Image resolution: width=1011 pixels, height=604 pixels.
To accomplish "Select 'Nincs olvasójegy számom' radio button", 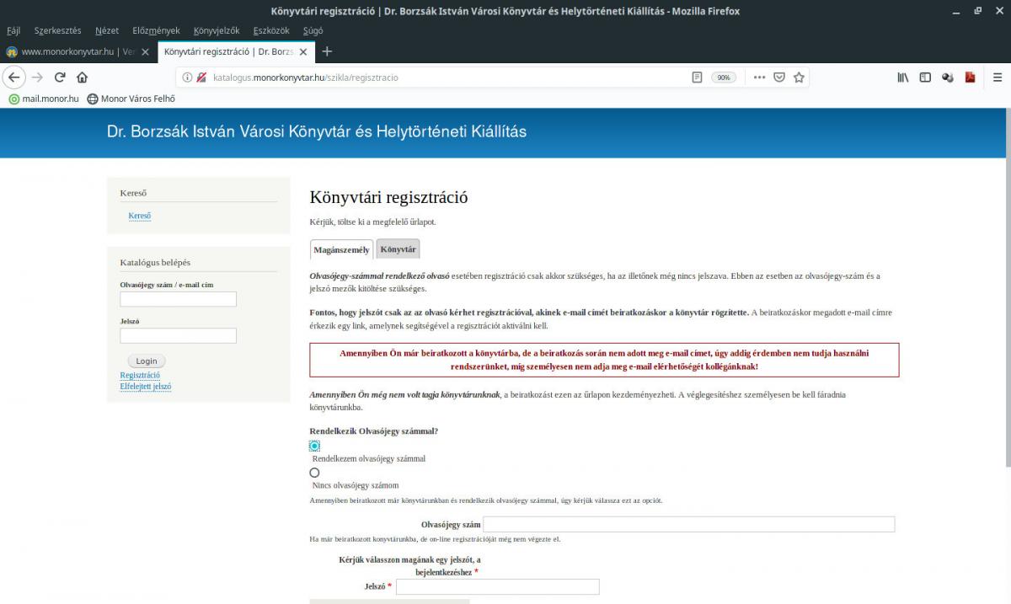I will coord(314,473).
